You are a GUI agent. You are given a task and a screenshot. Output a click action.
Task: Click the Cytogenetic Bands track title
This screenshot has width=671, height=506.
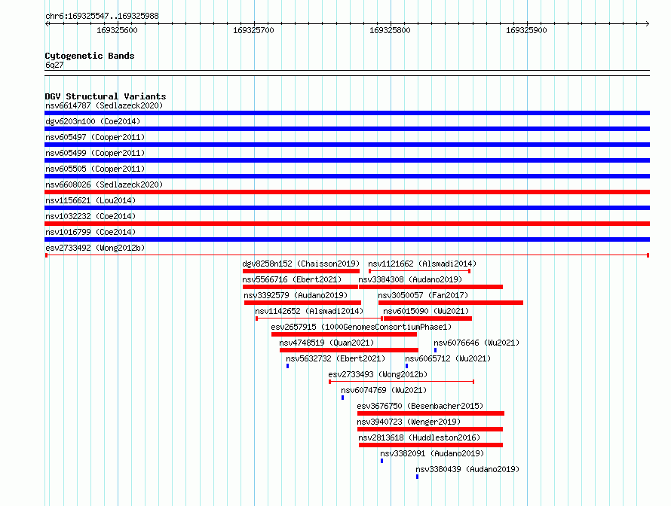[x=90, y=56]
